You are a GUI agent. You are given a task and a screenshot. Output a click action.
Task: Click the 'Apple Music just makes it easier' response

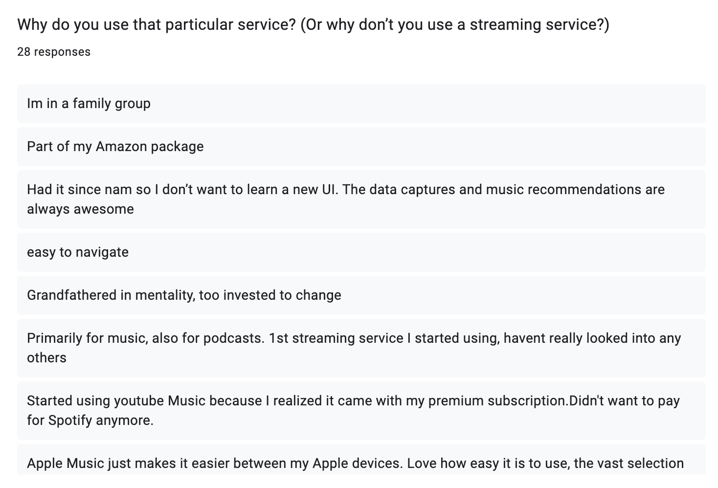[361, 459]
